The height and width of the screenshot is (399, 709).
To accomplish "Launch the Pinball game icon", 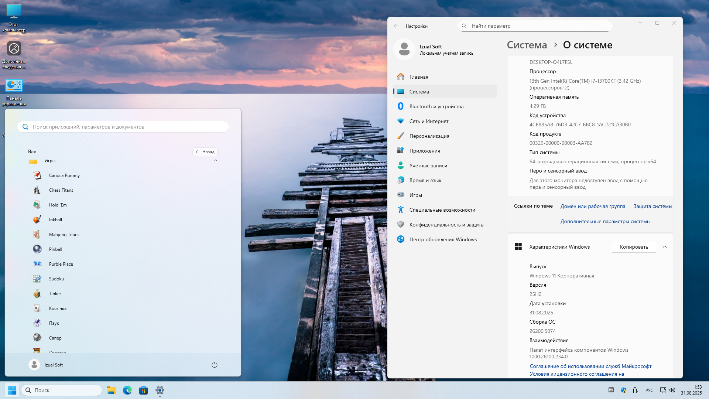I will 37,249.
